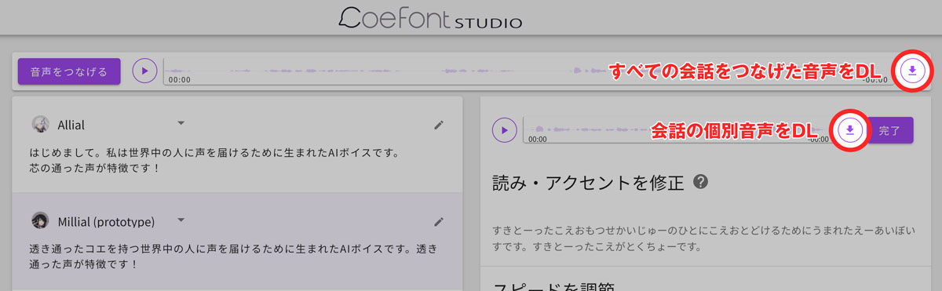This screenshot has height=291, width=942.
Task: Seek in the right panel individual waveform
Action: tap(677, 130)
